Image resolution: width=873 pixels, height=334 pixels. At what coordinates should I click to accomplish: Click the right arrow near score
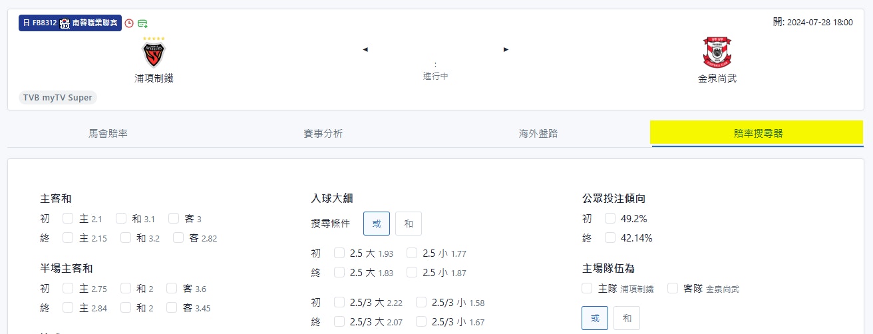(506, 49)
